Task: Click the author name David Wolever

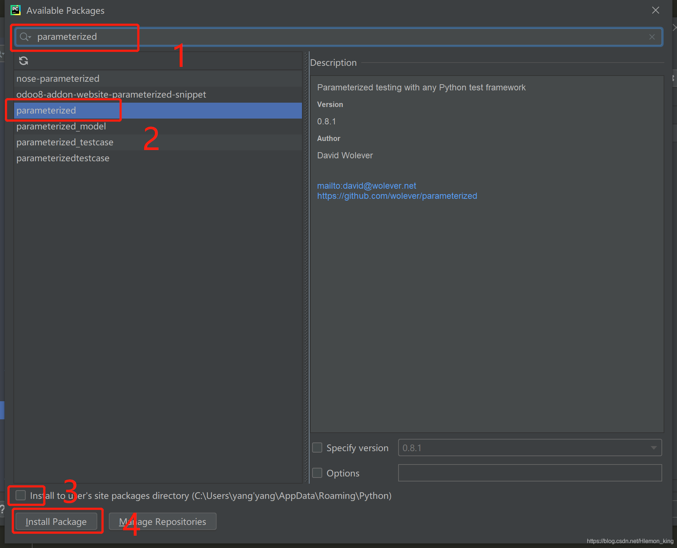Action: (345, 155)
